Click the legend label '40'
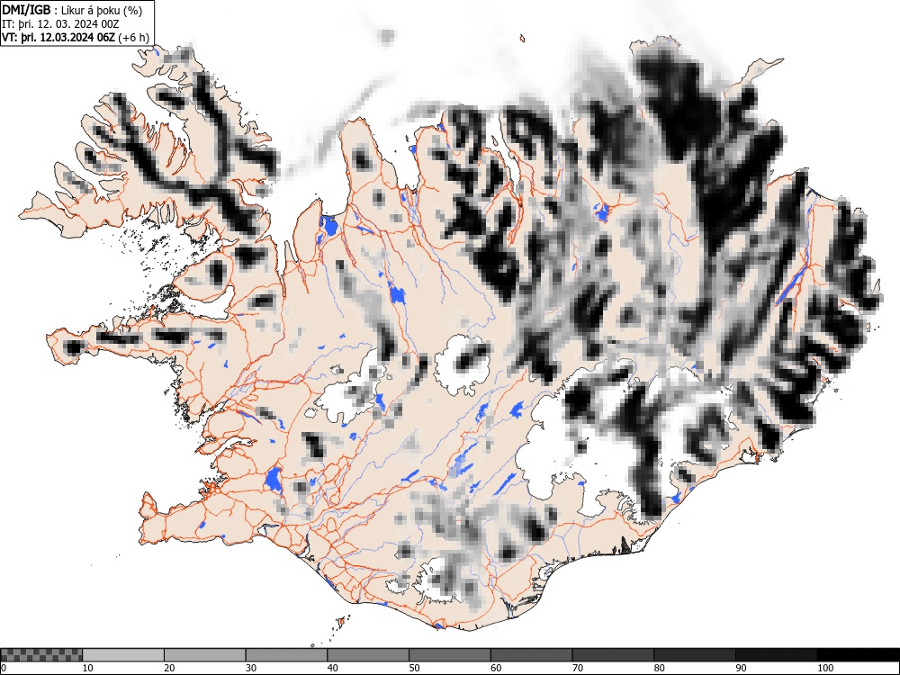Viewport: 900px width, 675px height. [x=332, y=668]
